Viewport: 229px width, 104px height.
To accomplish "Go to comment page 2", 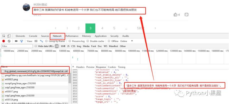I will (x=79, y=28).
